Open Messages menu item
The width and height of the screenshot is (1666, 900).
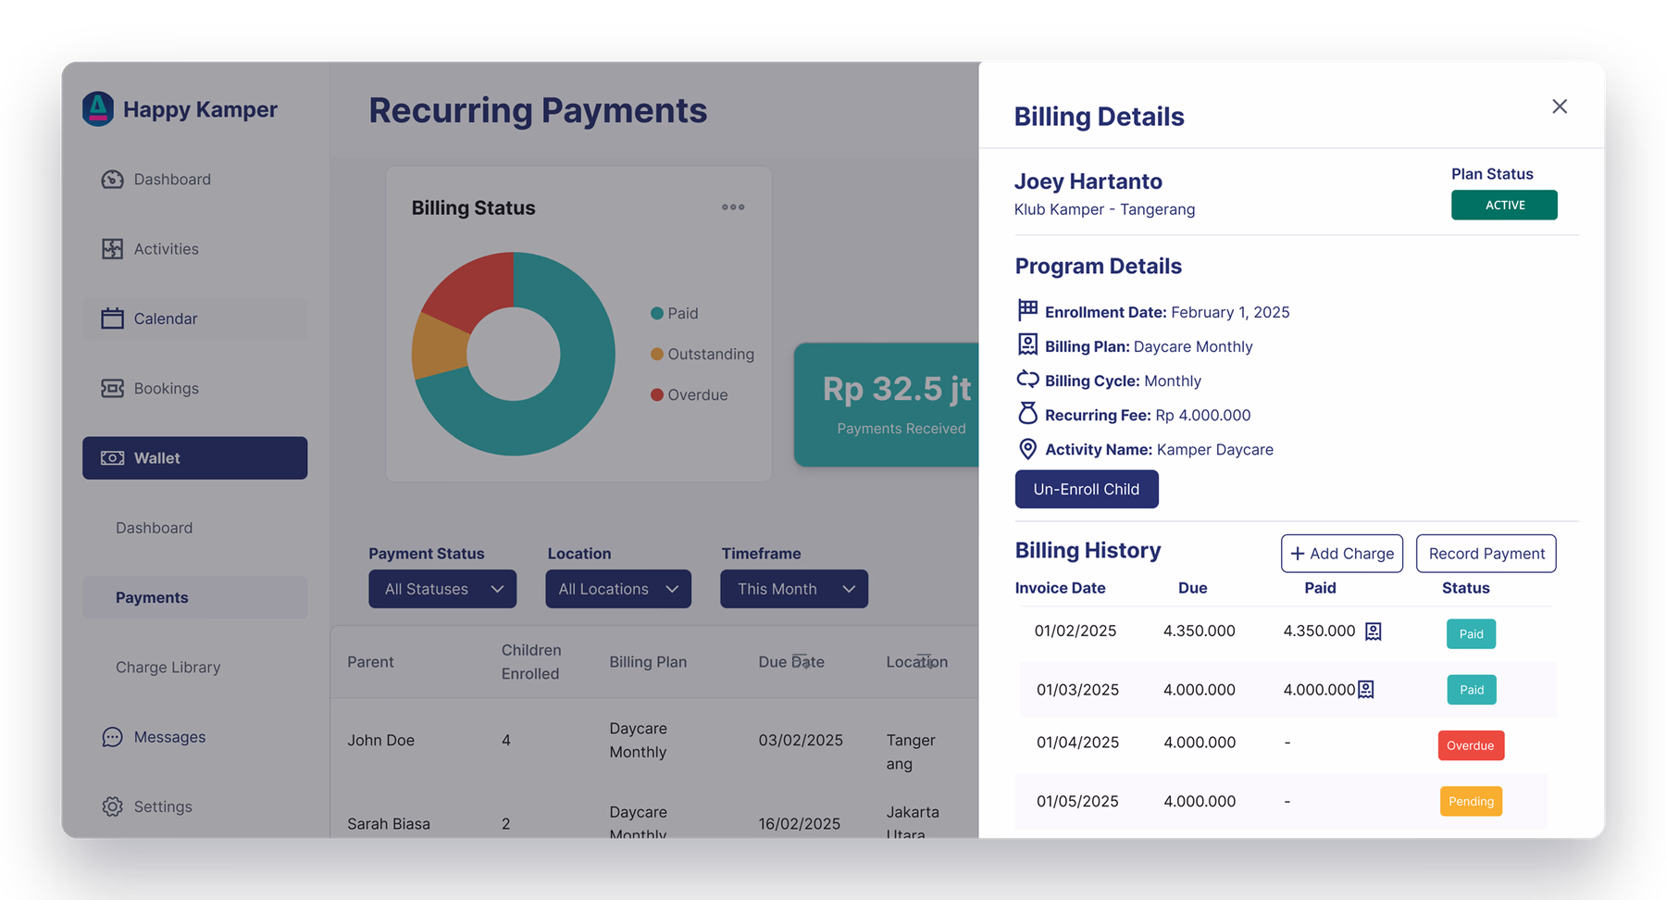(194, 737)
